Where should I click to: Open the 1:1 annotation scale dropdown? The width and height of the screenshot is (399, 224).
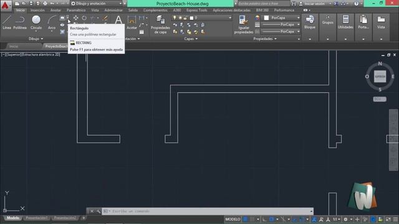[337, 219]
